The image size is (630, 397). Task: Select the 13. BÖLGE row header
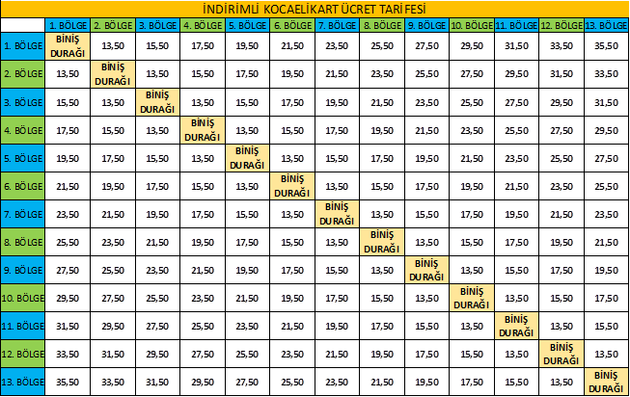(22, 383)
